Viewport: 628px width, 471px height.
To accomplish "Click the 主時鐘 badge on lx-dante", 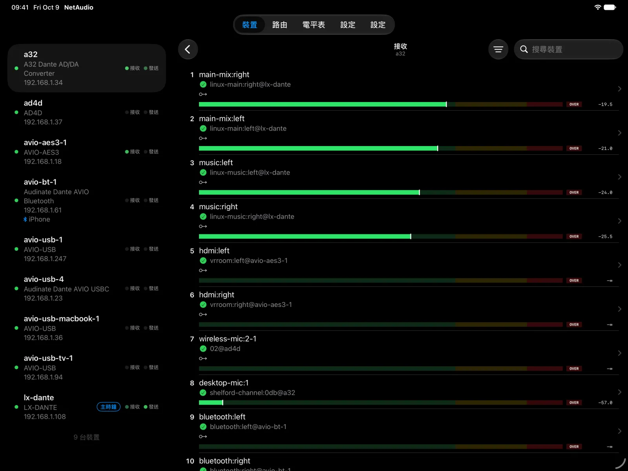I will pyautogui.click(x=108, y=407).
